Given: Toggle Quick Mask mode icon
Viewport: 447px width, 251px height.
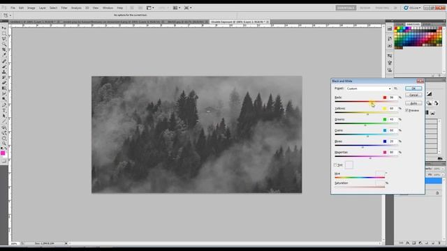Looking at the screenshot, I should 4,161.
